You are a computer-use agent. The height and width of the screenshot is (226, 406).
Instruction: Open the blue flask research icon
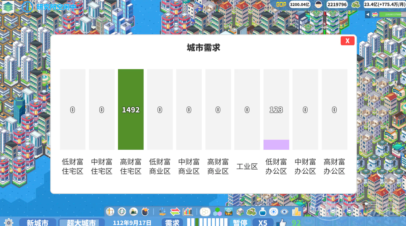(263, 212)
